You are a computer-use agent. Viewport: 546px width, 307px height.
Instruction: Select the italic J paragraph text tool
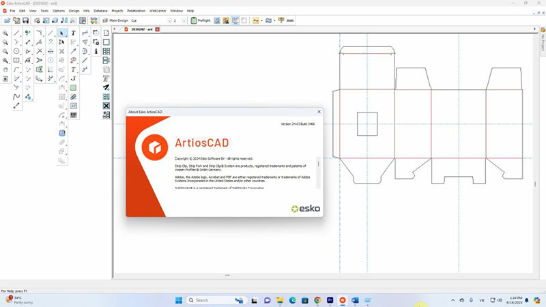pyautogui.click(x=74, y=78)
